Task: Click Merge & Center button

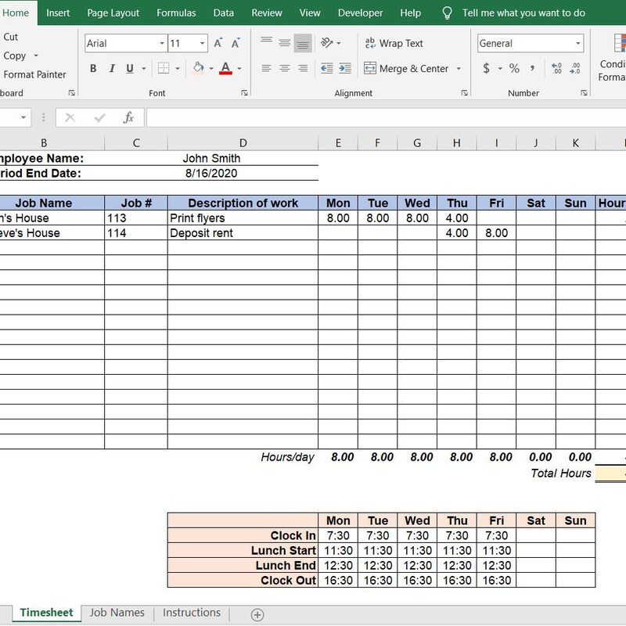Action: 406,69
